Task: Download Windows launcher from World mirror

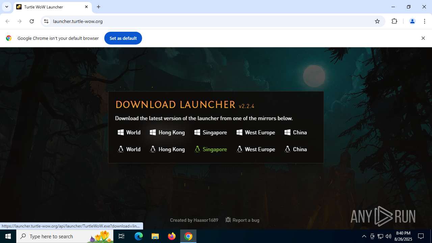Action: tap(129, 132)
